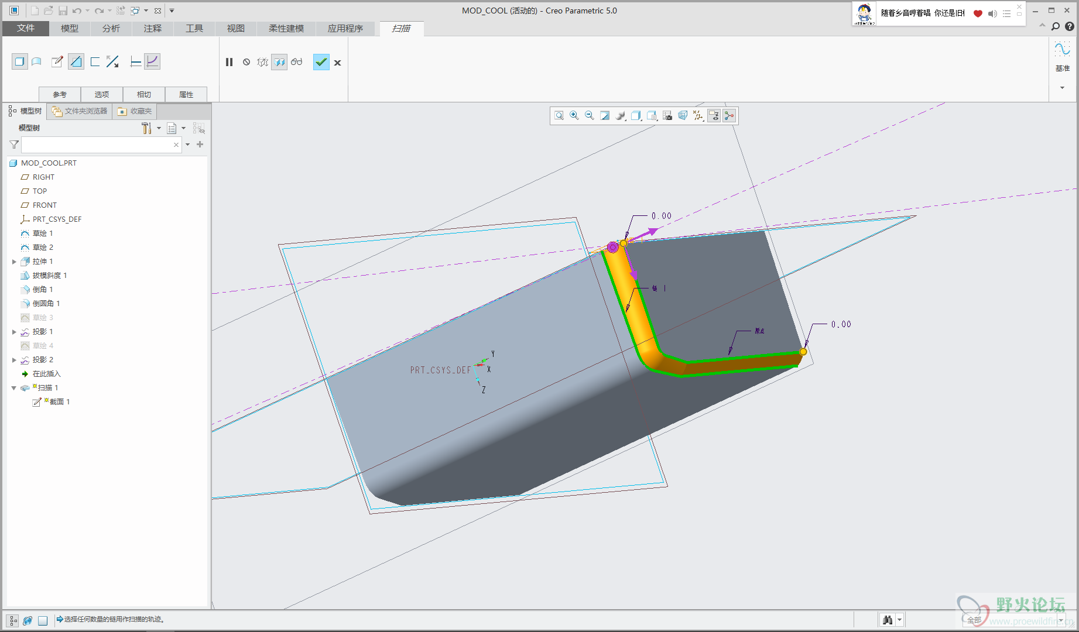Click the plus icon beside tree search
1079x632 pixels.
pos(200,145)
